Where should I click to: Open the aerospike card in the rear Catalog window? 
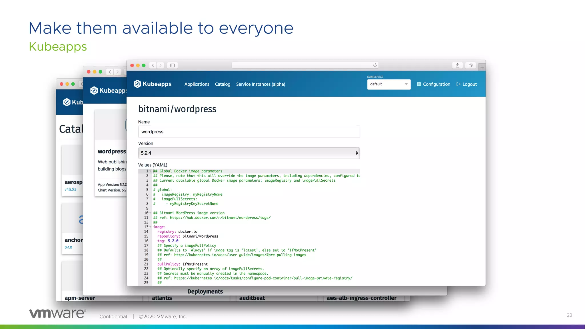point(72,170)
